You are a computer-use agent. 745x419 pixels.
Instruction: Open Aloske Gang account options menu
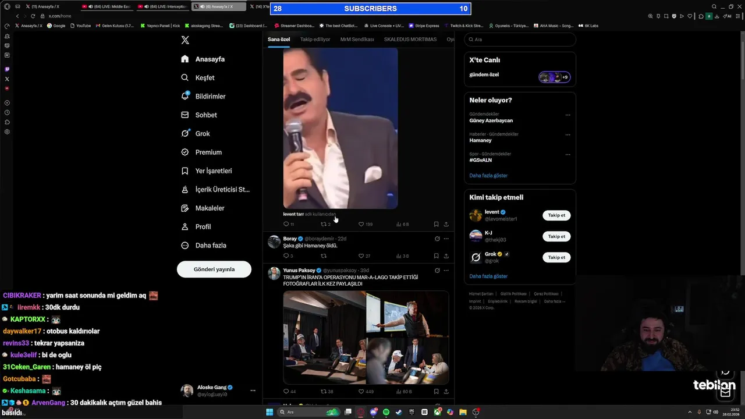click(x=253, y=390)
